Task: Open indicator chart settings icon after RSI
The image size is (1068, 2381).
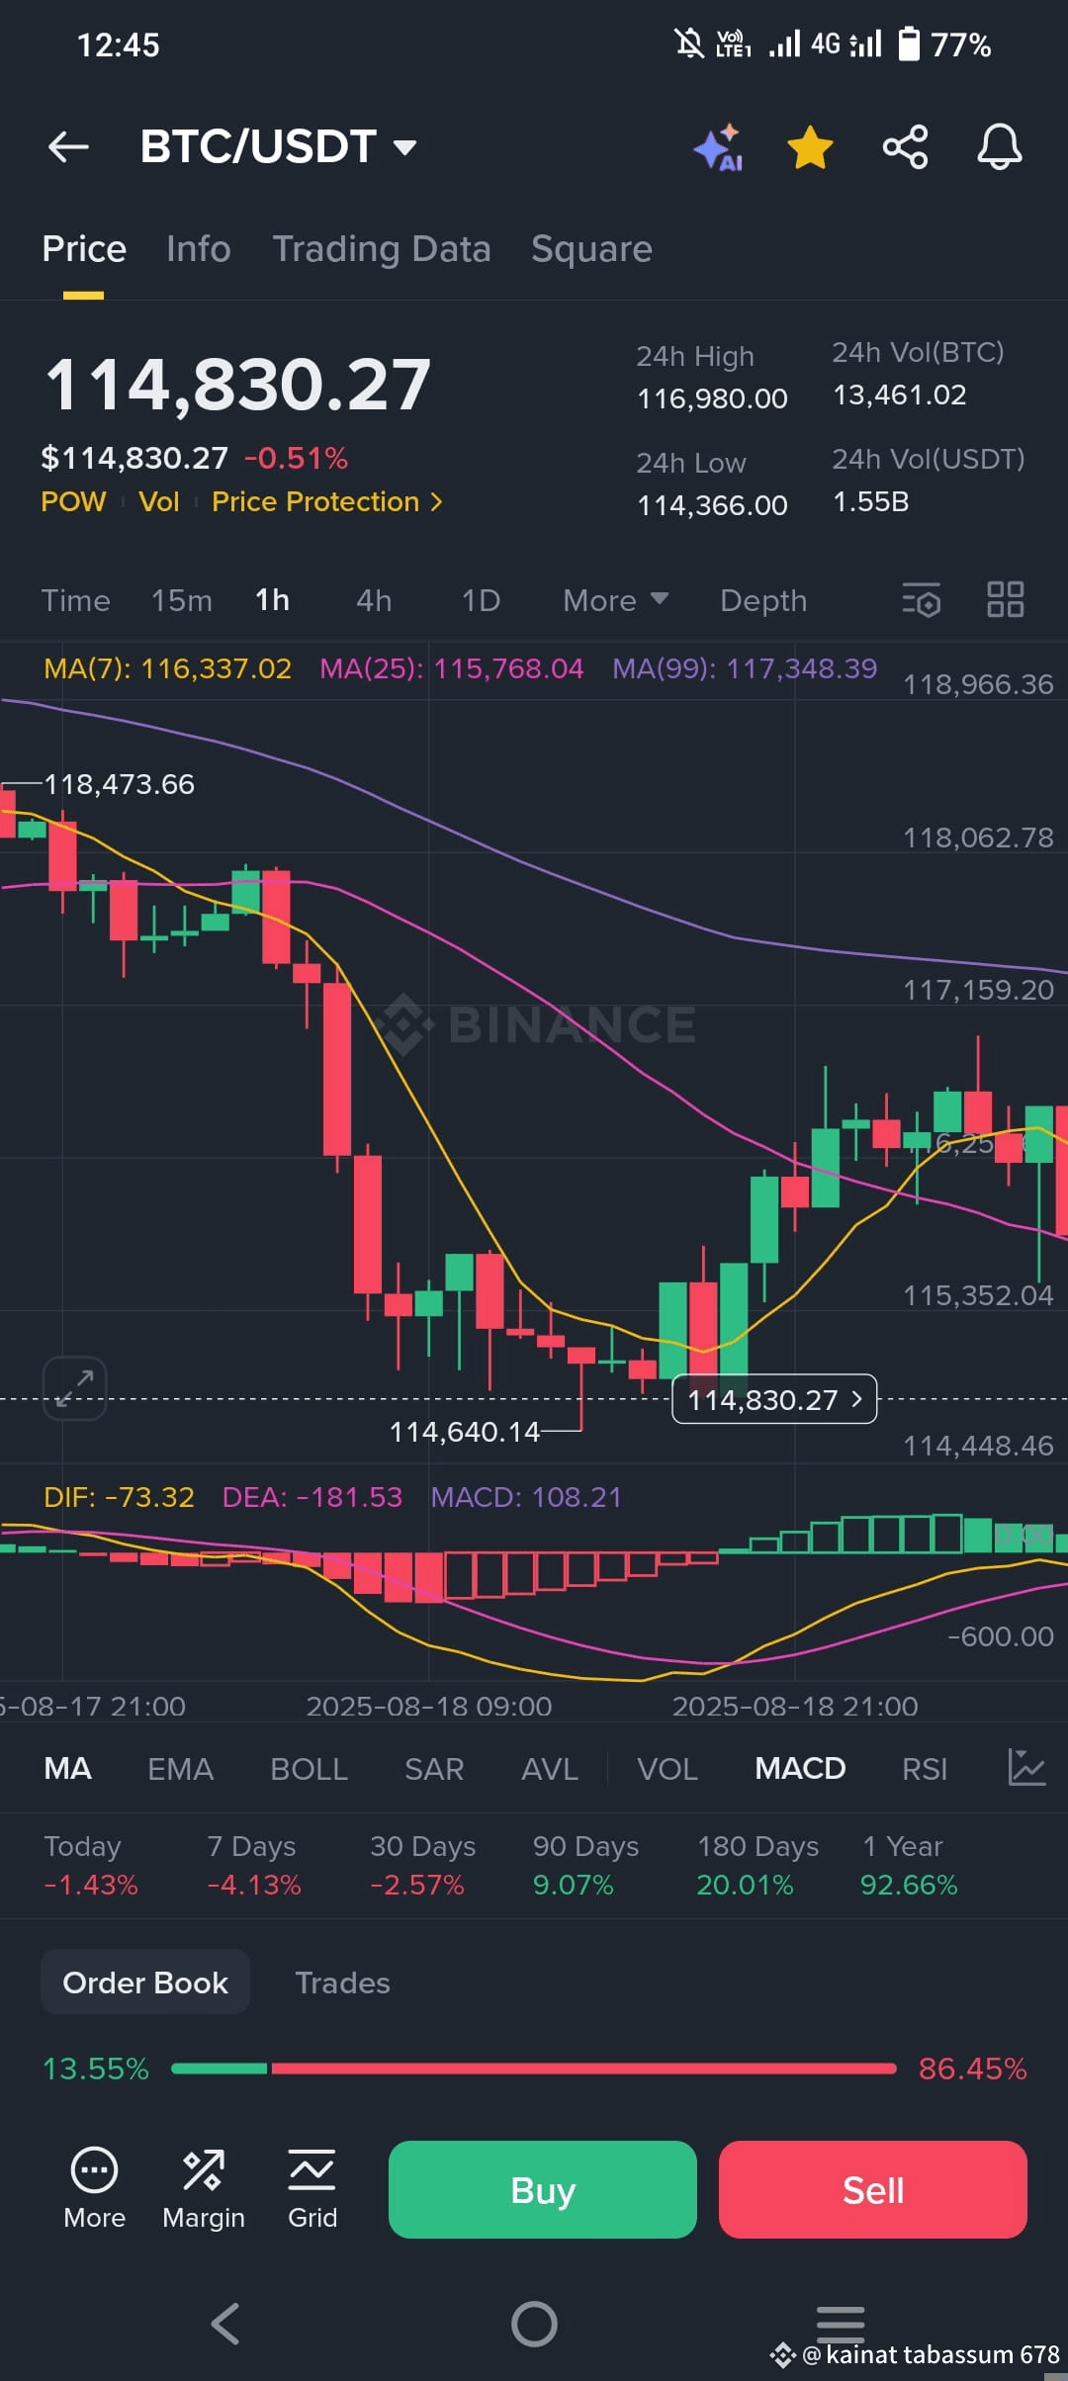Action: coord(1026,1768)
